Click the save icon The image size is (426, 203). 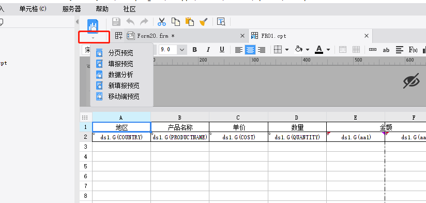[116, 22]
